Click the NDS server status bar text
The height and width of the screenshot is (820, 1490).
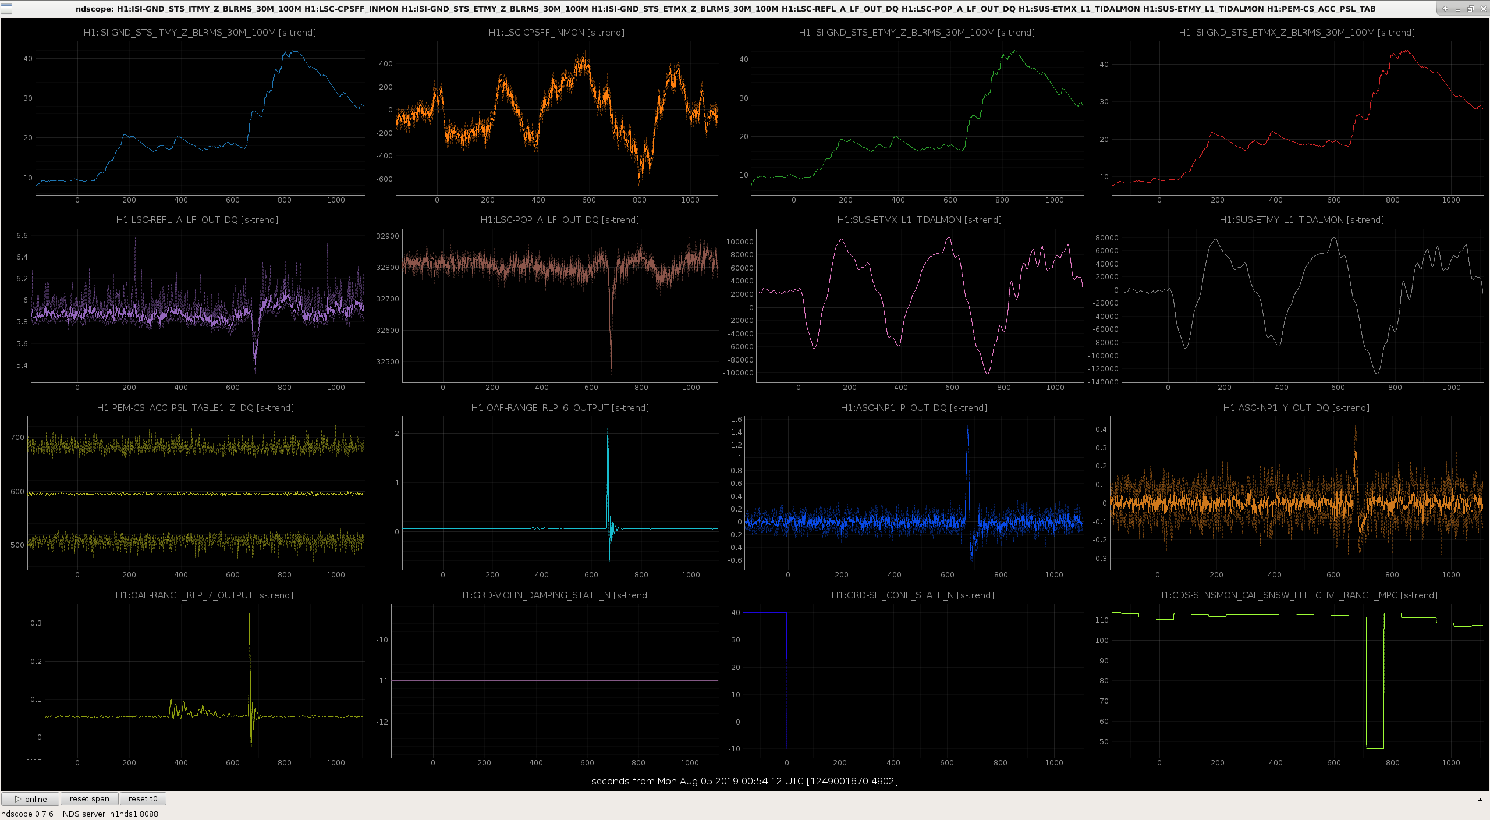[111, 814]
